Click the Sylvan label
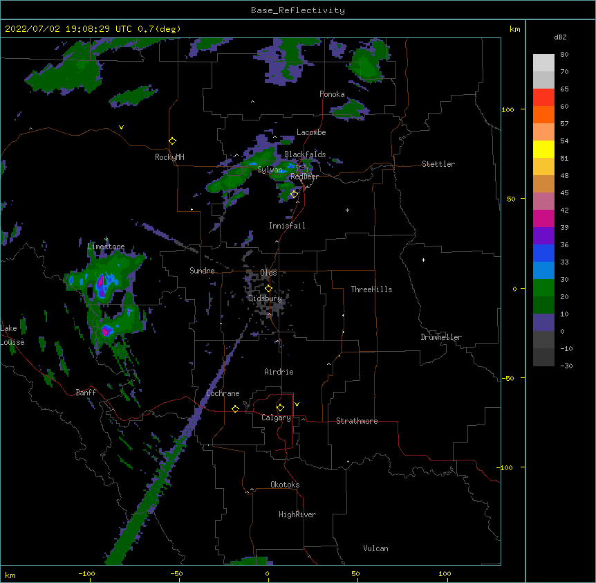Image resolution: width=596 pixels, height=583 pixels. pos(270,170)
